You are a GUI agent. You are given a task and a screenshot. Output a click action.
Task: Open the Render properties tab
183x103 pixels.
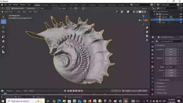pyautogui.click(x=152, y=47)
